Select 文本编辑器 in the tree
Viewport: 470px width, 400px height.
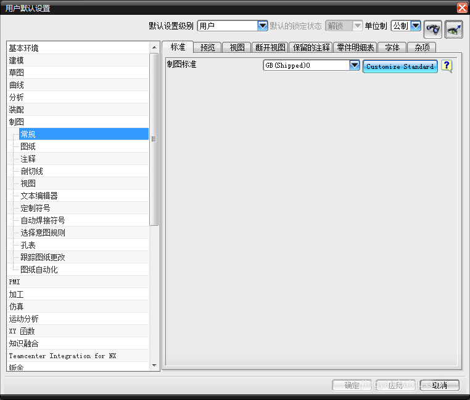pos(84,196)
